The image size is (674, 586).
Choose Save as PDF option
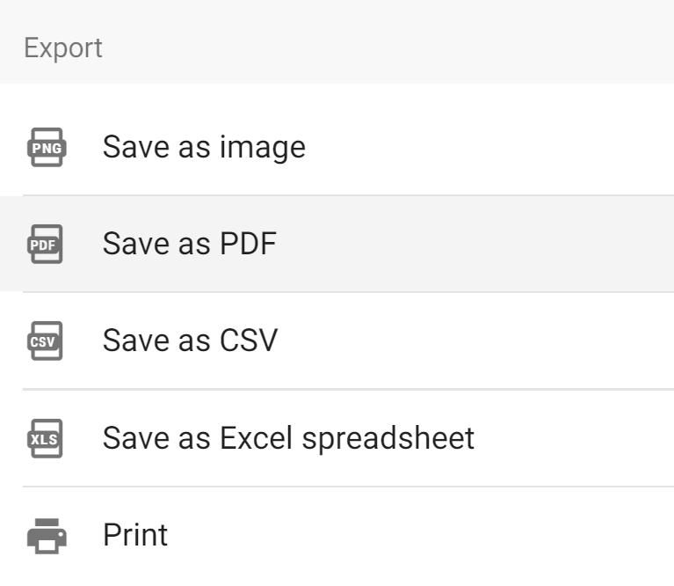(337, 244)
